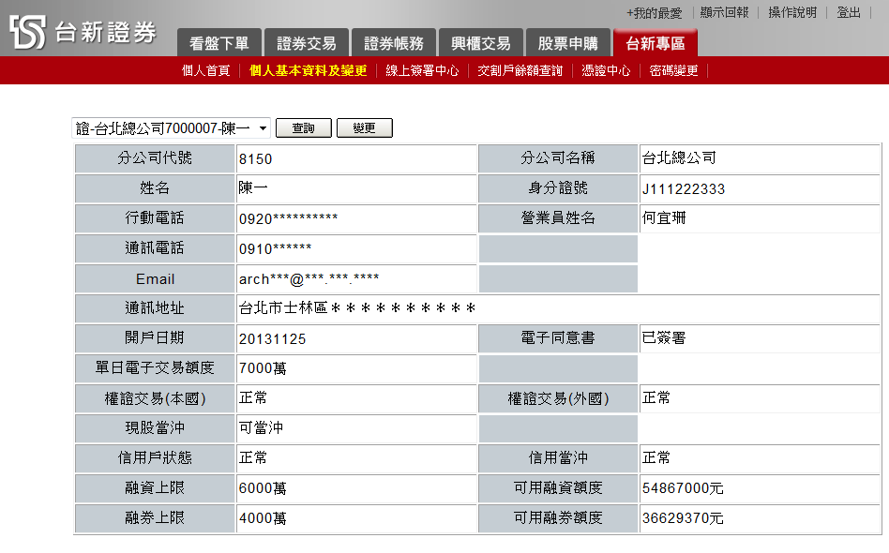Screen dimensions: 889x553
Task: Open the 證券帳務 tab
Action: click(x=393, y=43)
